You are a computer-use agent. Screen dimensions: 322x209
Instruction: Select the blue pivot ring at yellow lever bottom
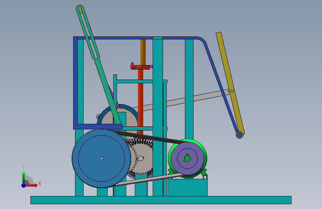pyautogui.click(x=240, y=135)
